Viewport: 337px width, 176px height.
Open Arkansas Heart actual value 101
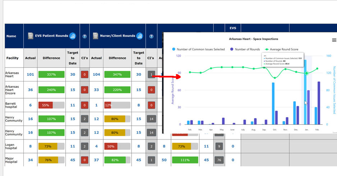(30, 74)
